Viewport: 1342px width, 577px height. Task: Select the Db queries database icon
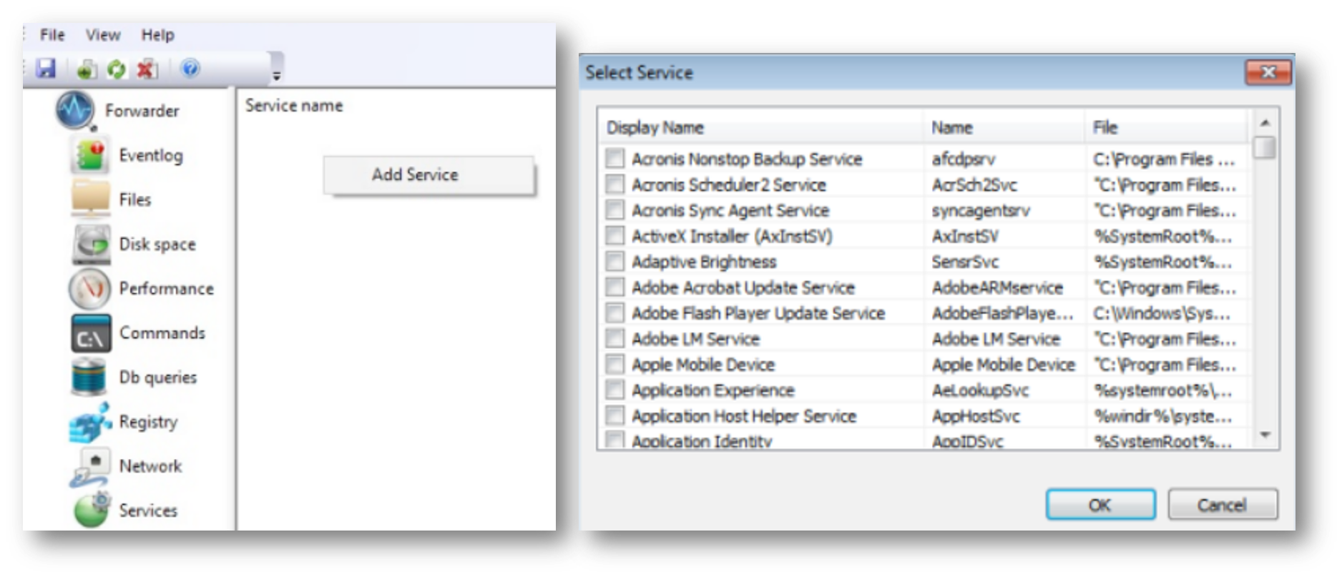(89, 378)
